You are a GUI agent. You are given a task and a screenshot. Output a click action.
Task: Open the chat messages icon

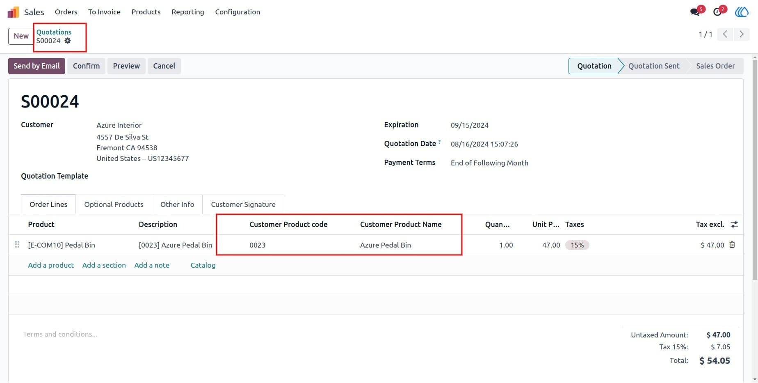coord(695,11)
